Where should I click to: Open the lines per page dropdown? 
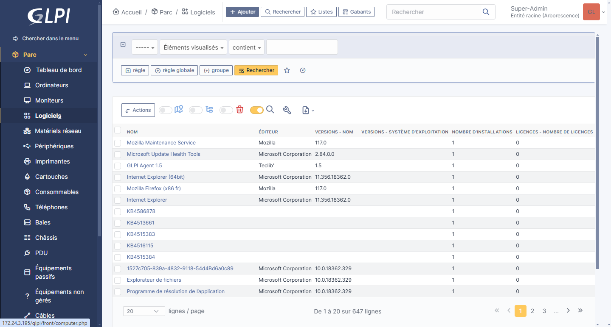144,311
